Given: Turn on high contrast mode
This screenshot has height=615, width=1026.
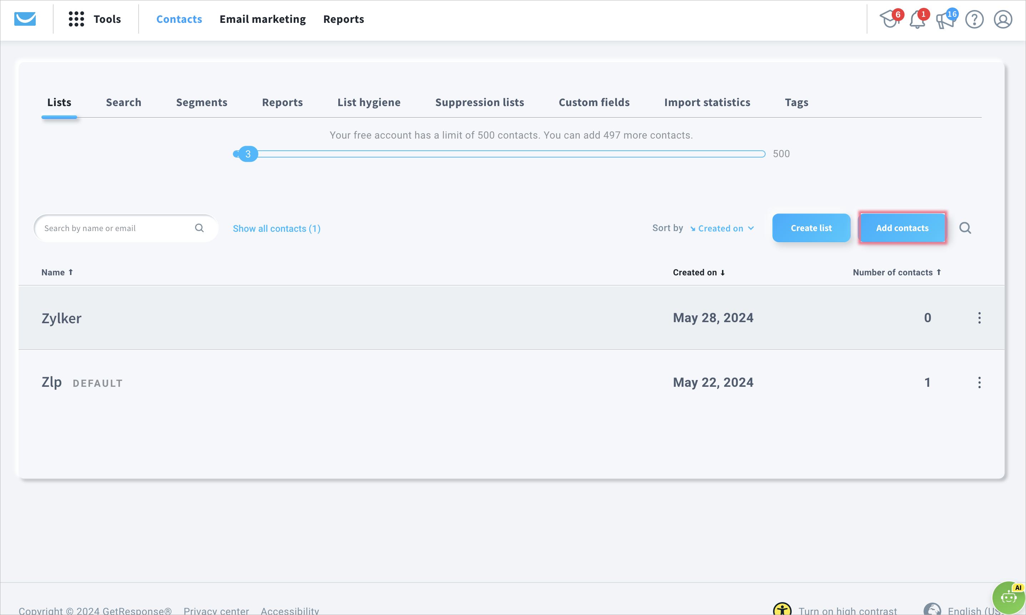Looking at the screenshot, I should click(x=847, y=610).
